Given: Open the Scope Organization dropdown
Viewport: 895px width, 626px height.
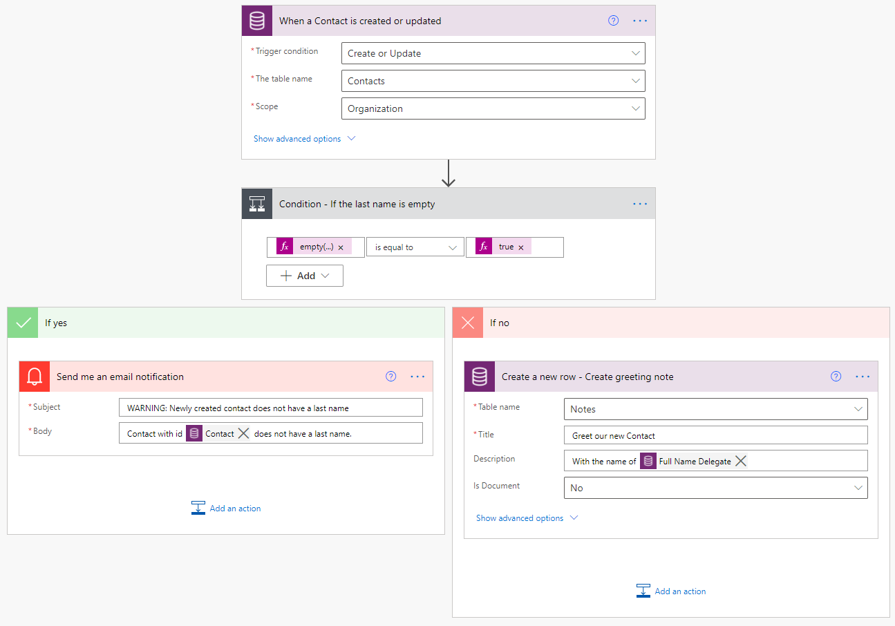Looking at the screenshot, I should coord(493,108).
